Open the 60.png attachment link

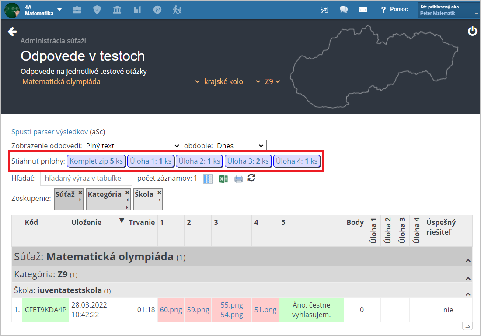(171, 310)
